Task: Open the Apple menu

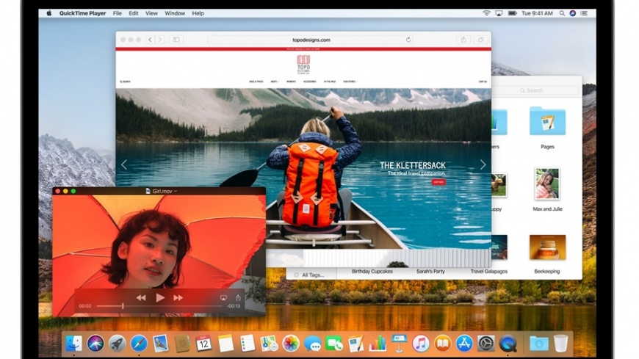Action: pyautogui.click(x=49, y=13)
